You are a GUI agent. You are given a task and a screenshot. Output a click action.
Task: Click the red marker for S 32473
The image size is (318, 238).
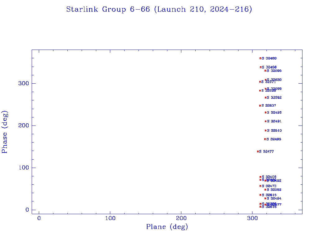(260, 186)
